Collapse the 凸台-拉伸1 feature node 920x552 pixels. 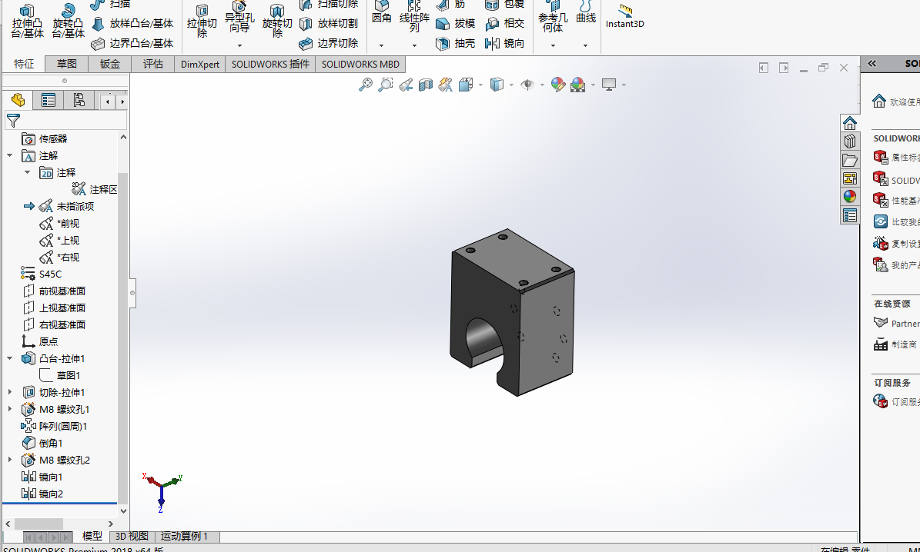click(x=10, y=358)
